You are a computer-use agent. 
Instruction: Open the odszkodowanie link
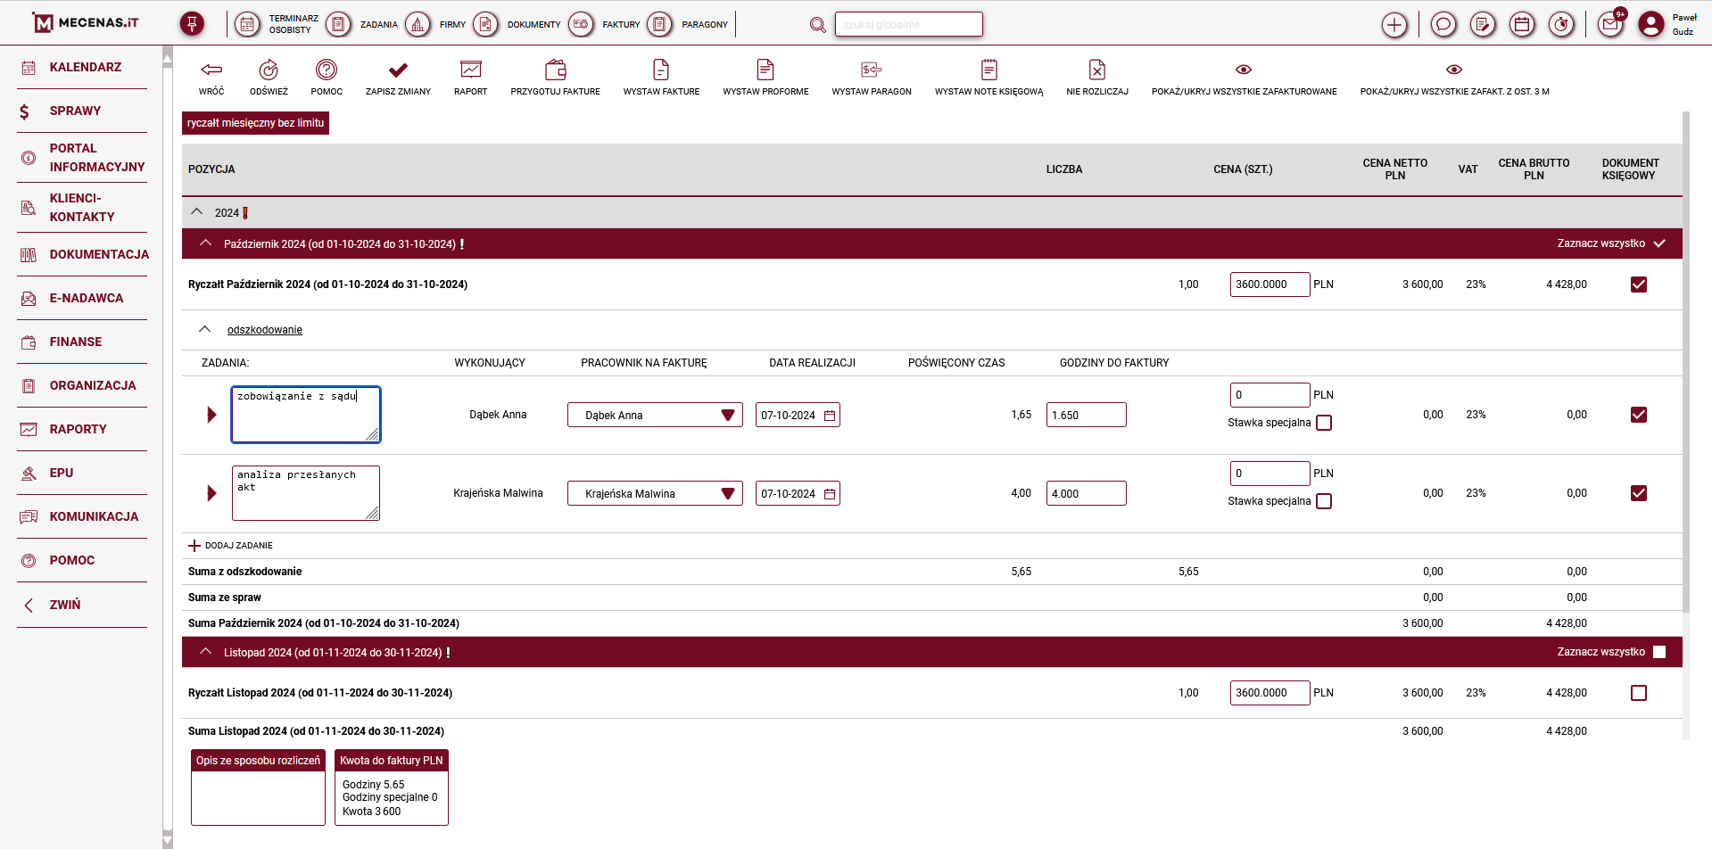coord(264,329)
